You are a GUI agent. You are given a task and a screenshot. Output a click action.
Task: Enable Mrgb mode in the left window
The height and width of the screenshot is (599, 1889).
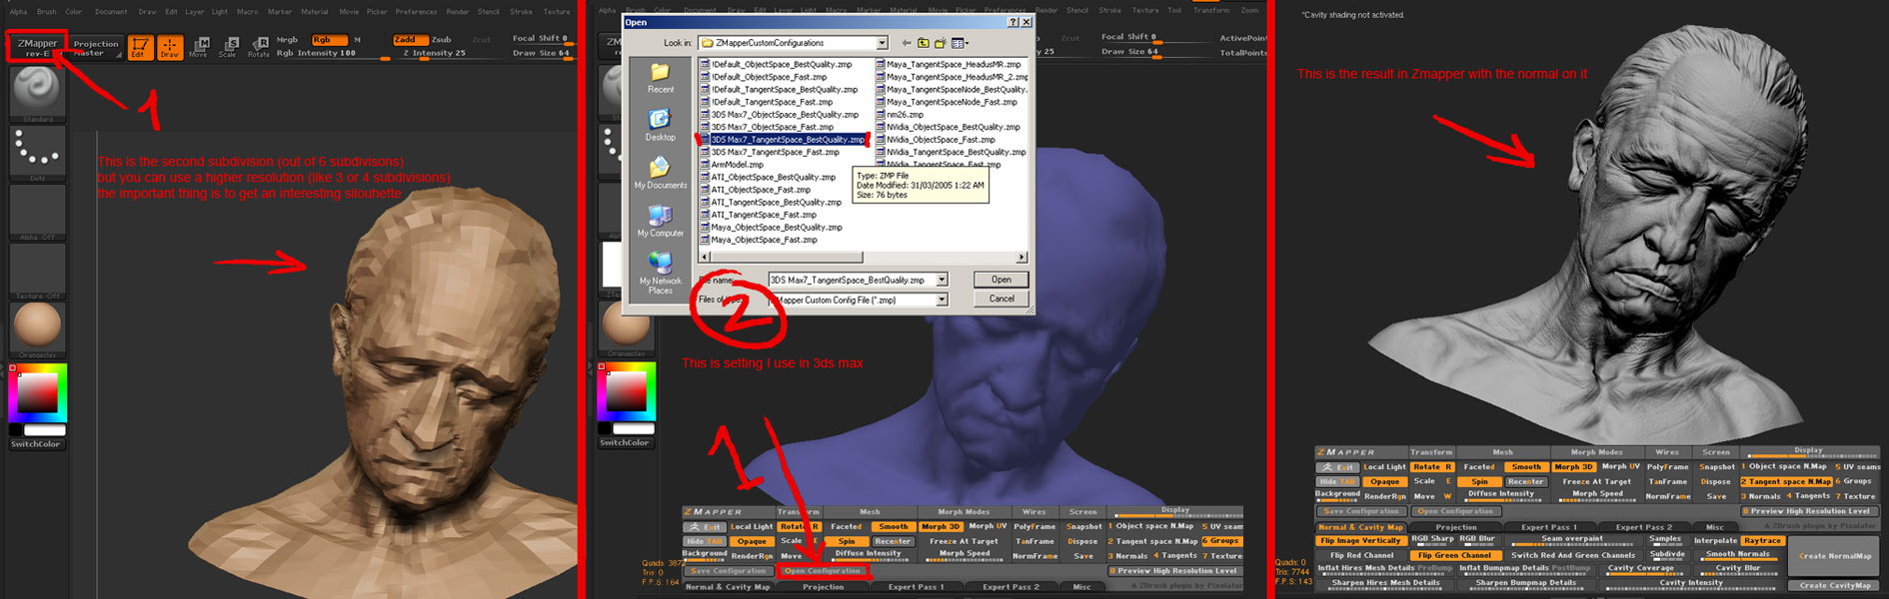[288, 40]
